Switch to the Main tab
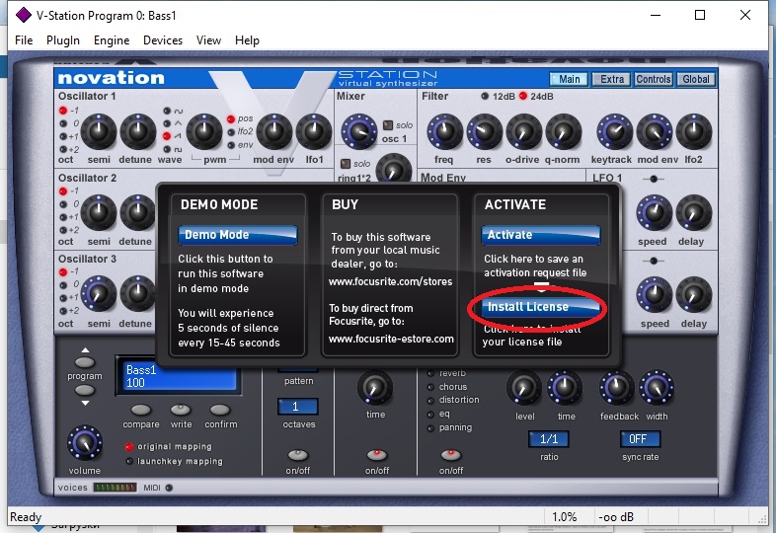Screen dimensions: 776x533 569,79
